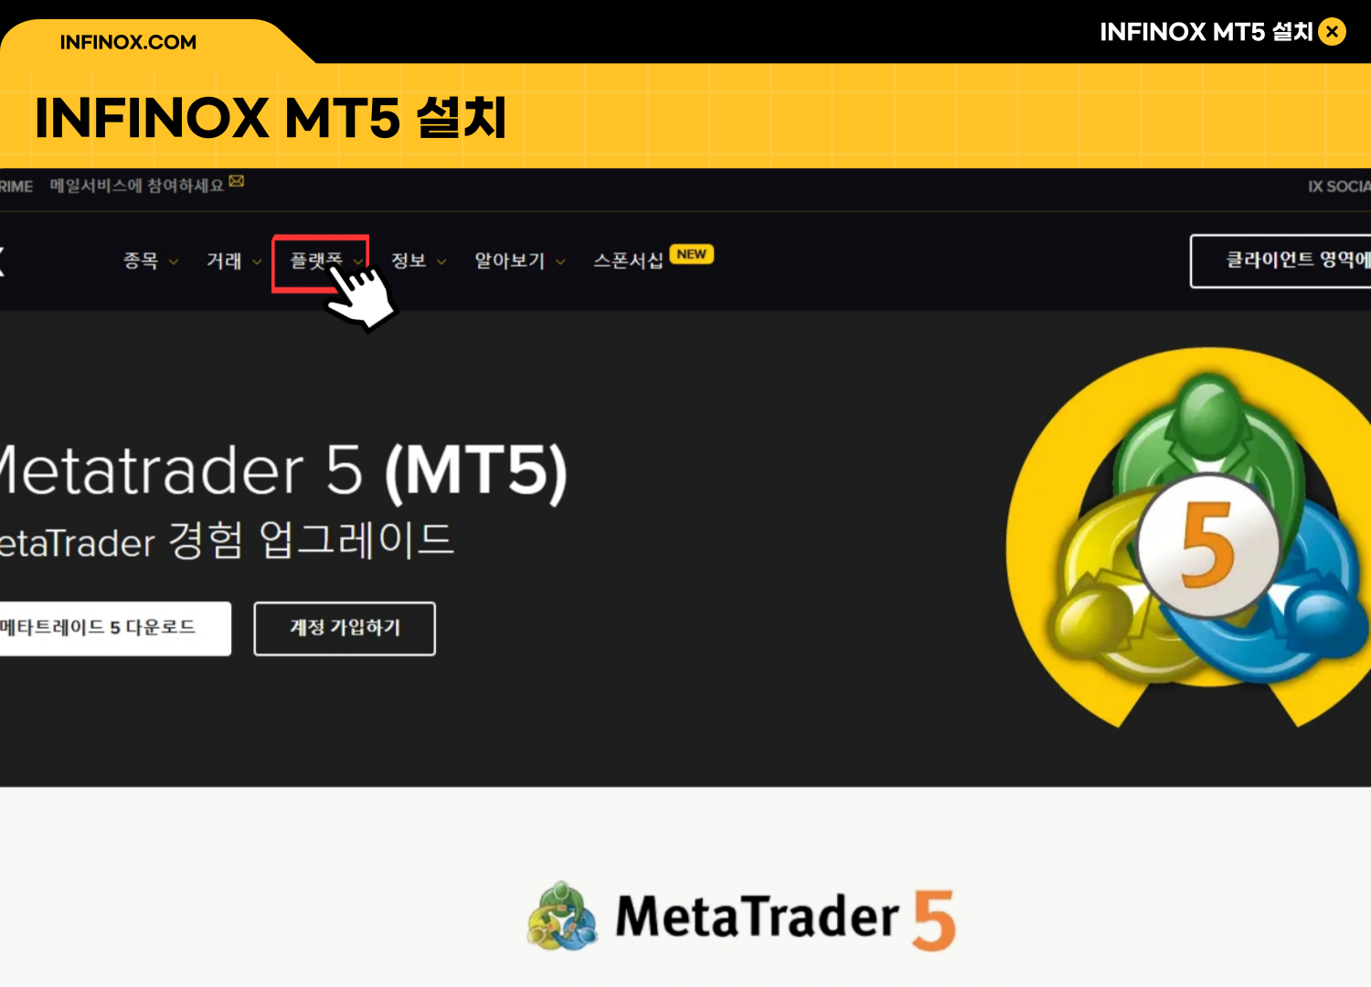Open the 클라이언트 영역 button
This screenshot has height=987, width=1371.
click(x=1281, y=260)
